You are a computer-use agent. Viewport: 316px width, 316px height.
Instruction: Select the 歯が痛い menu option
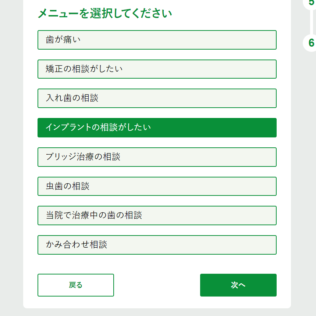[x=157, y=40]
